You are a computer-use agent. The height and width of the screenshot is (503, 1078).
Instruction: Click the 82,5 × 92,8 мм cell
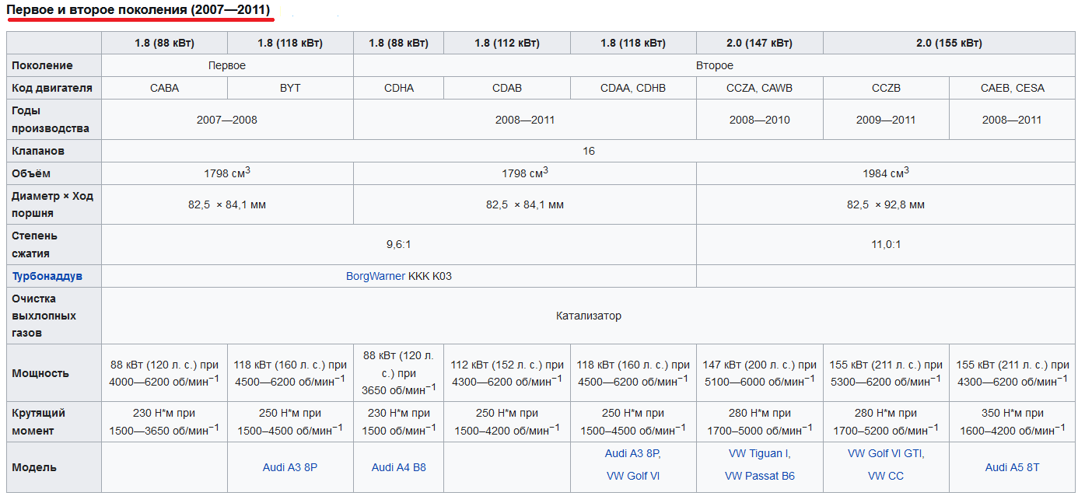pos(886,204)
